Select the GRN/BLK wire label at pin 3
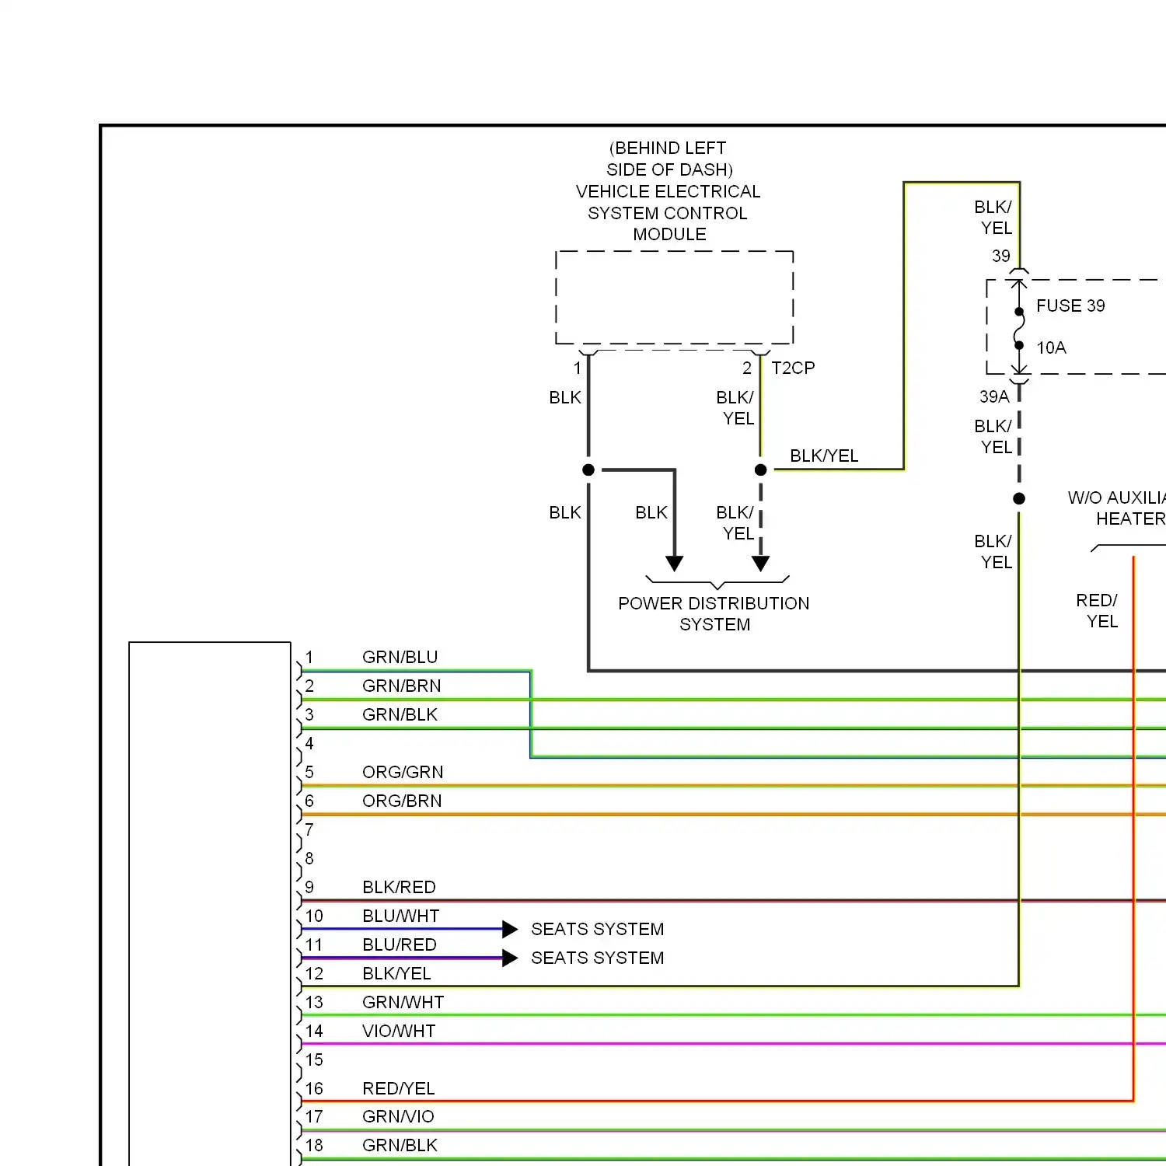 click(x=400, y=714)
